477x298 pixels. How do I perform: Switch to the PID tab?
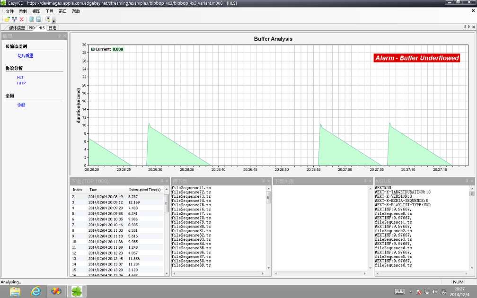click(32, 27)
